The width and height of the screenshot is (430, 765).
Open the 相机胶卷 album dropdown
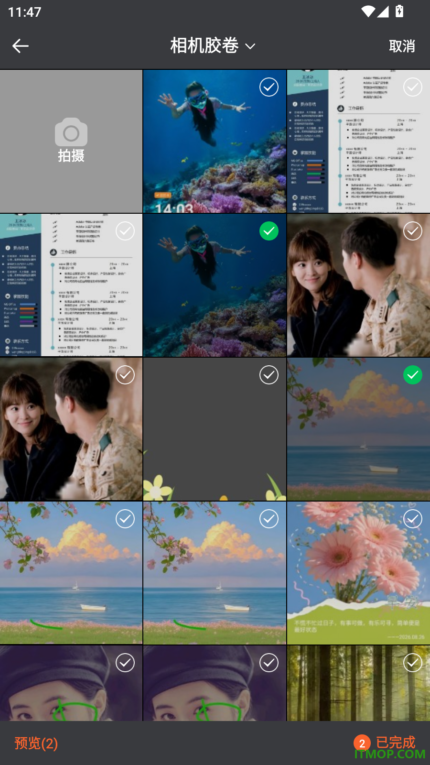pyautogui.click(x=213, y=46)
